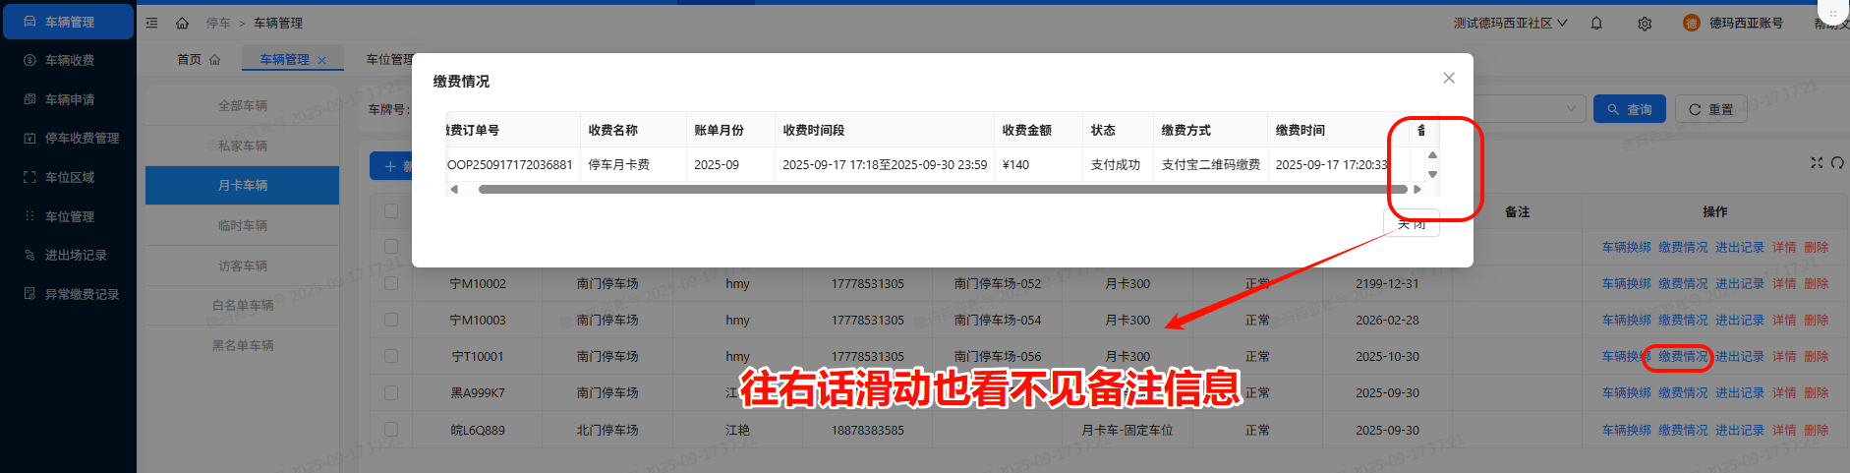Click 详情 for 黑A999K7 row
Screen dimensions: 1850x473
pyautogui.click(x=1784, y=392)
